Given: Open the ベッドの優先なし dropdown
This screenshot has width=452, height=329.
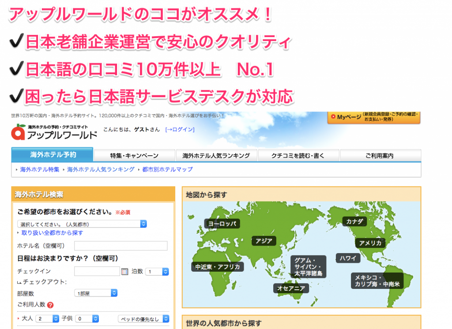Looking at the screenshot, I should (143, 319).
